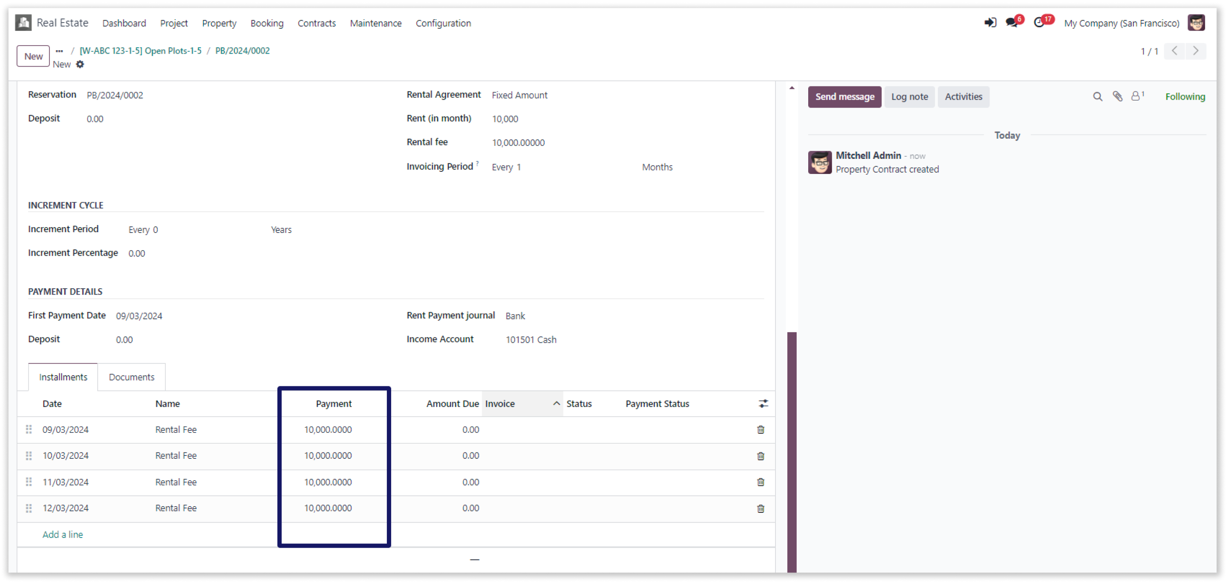The width and height of the screenshot is (1227, 582).
Task: Go to next record with right chevron
Action: pyautogui.click(x=1196, y=51)
